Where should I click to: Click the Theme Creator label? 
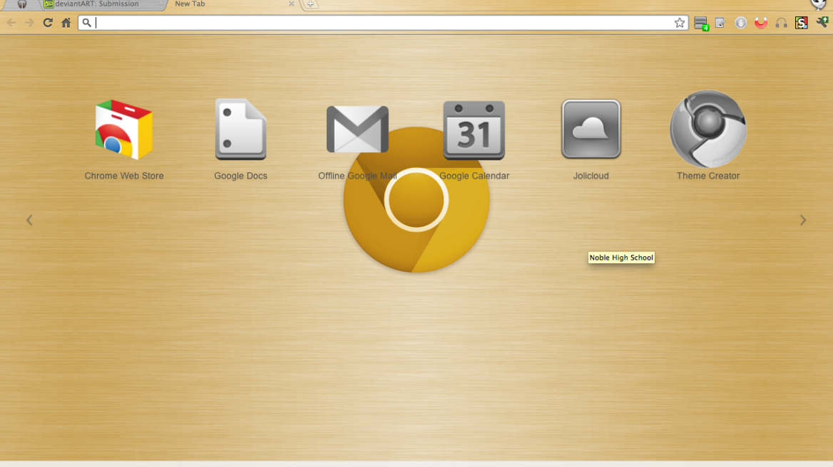708,176
